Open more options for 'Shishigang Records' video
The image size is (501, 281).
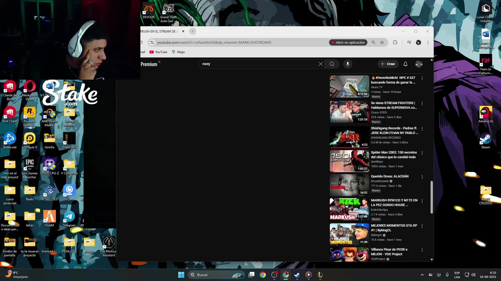click(x=422, y=129)
